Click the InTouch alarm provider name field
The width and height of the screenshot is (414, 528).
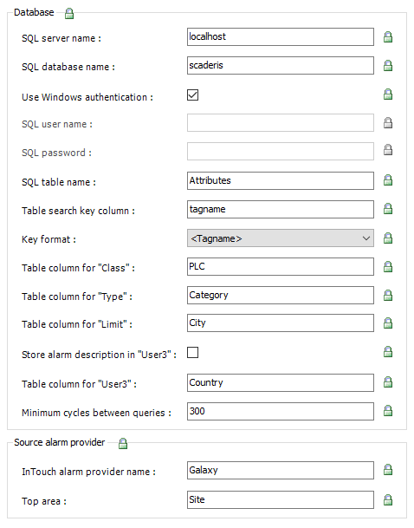[x=280, y=471]
